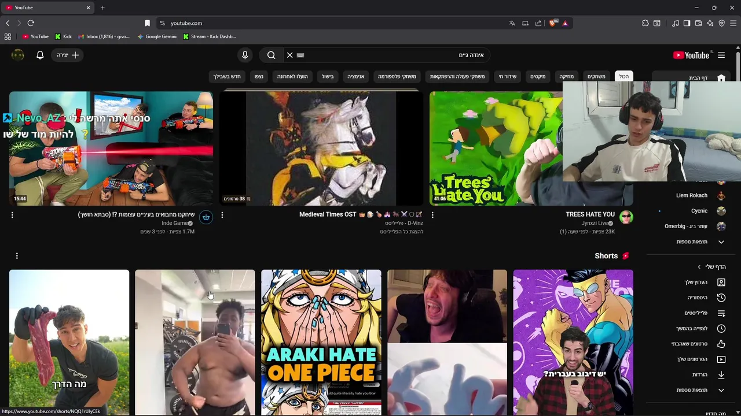Open Leo AI sparkle icon

point(710,23)
